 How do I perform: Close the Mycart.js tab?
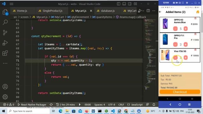point(91,11)
